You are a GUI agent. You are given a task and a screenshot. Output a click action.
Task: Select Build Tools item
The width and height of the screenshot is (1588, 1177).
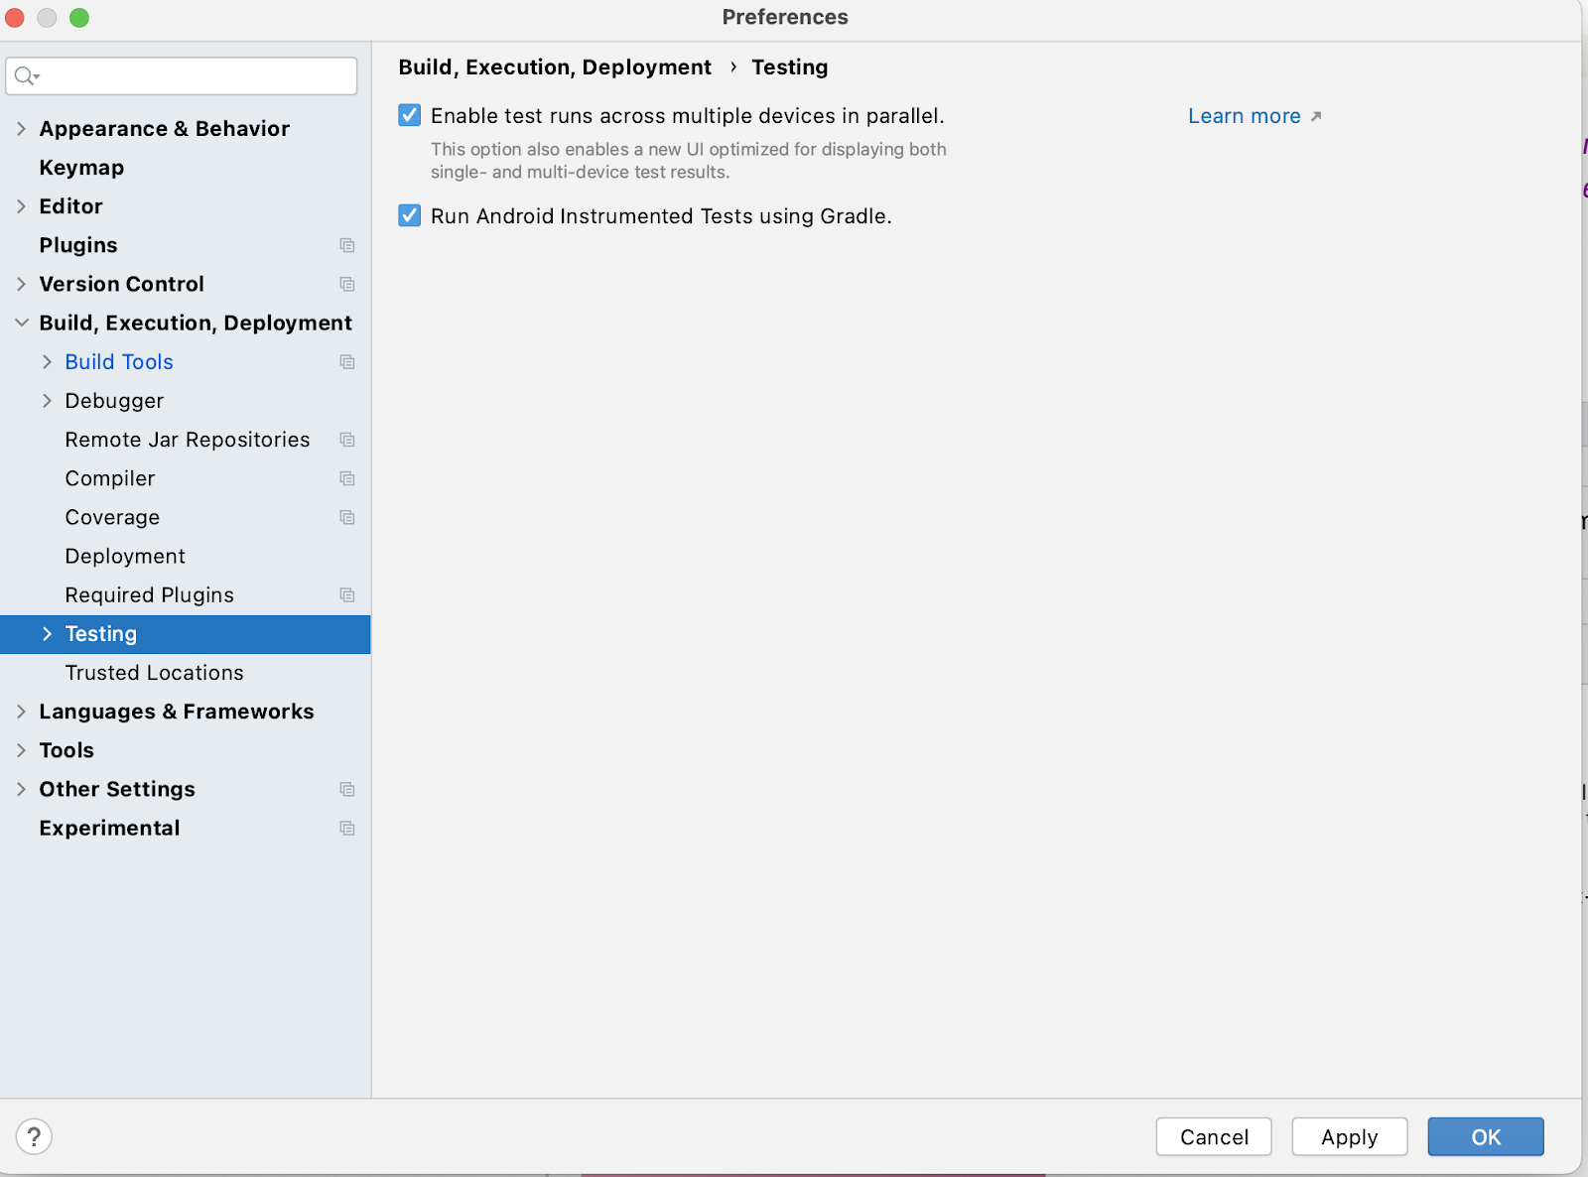pos(119,362)
